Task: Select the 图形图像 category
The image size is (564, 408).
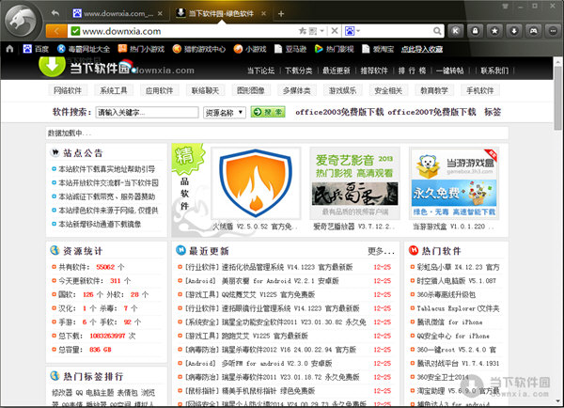Action: click(x=251, y=90)
